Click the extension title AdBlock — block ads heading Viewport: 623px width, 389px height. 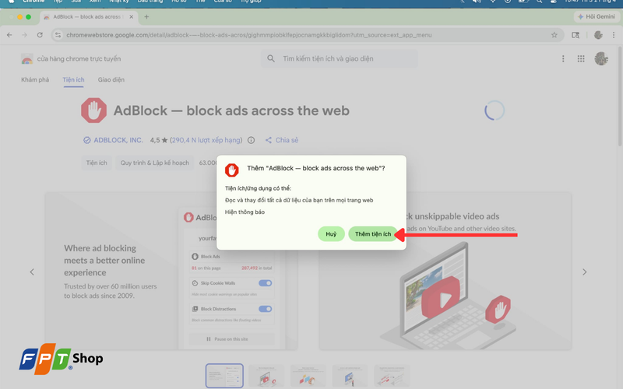coord(231,110)
